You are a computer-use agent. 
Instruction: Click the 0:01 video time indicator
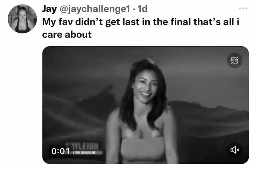[x=60, y=151]
